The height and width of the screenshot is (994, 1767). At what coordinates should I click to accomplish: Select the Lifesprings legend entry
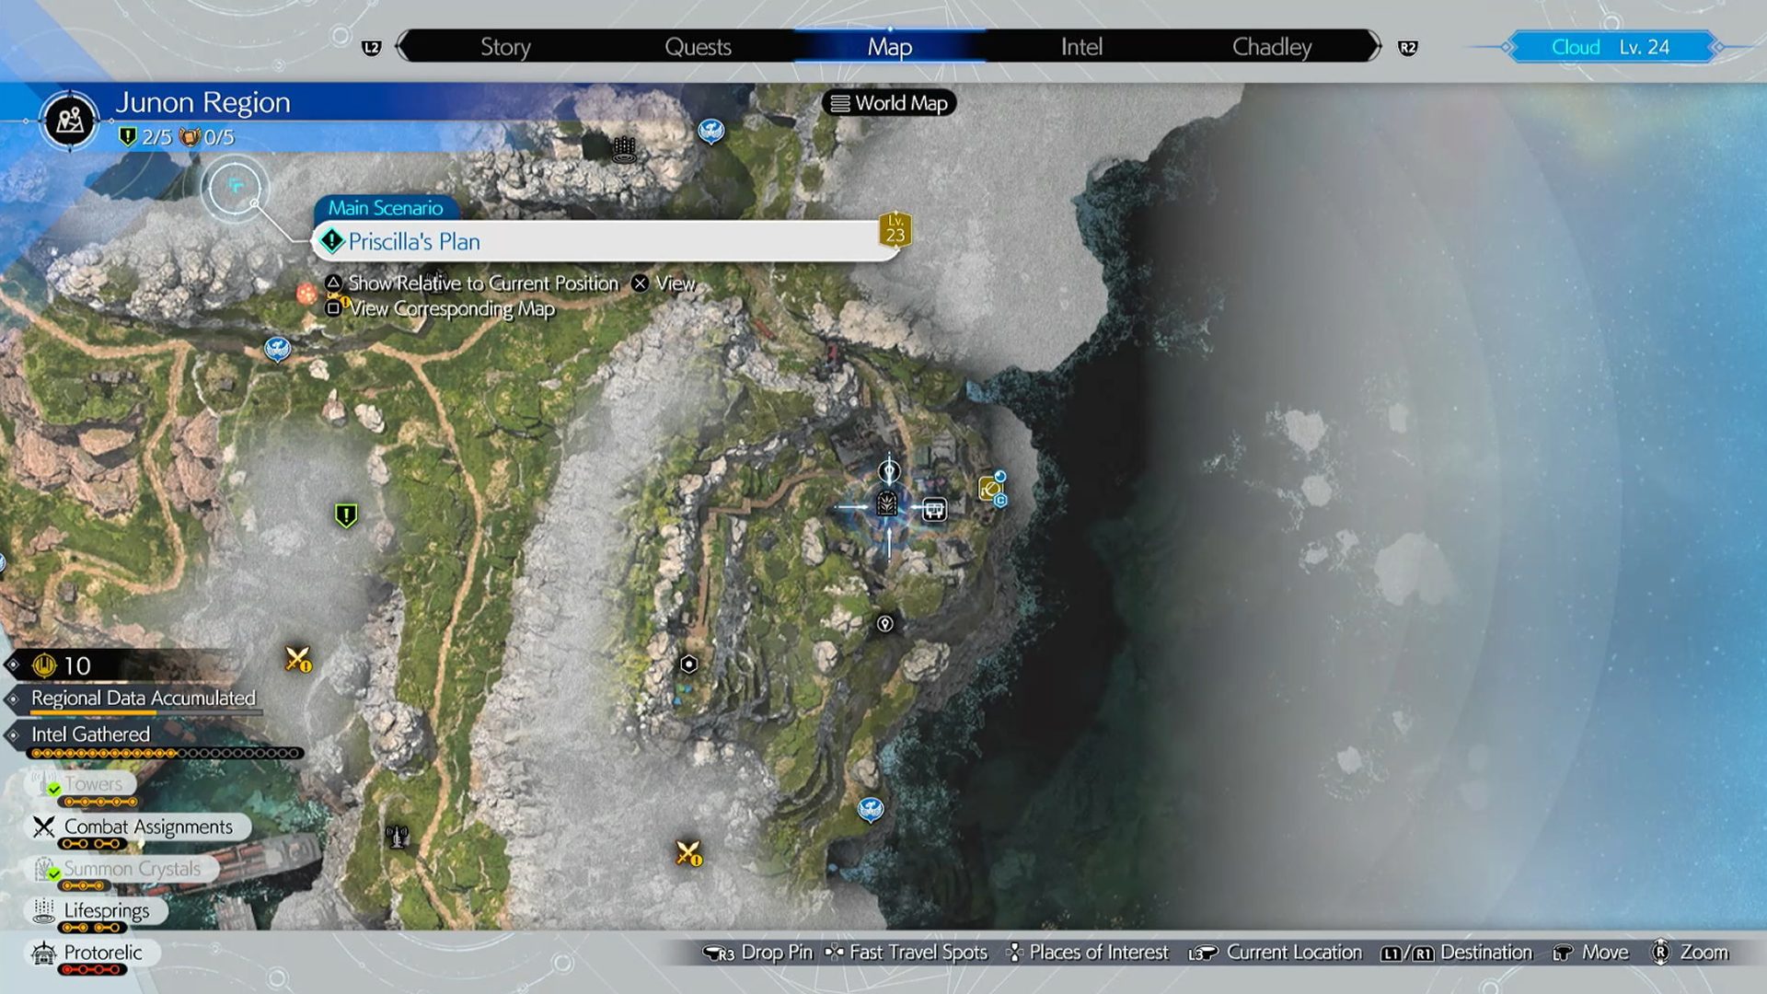(x=98, y=911)
